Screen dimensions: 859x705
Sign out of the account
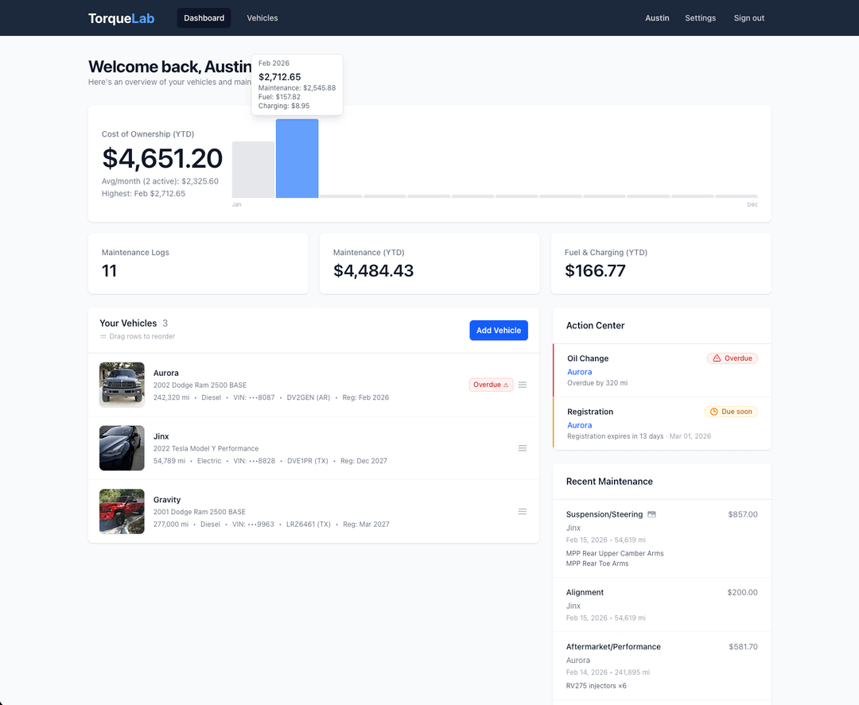[x=748, y=18]
